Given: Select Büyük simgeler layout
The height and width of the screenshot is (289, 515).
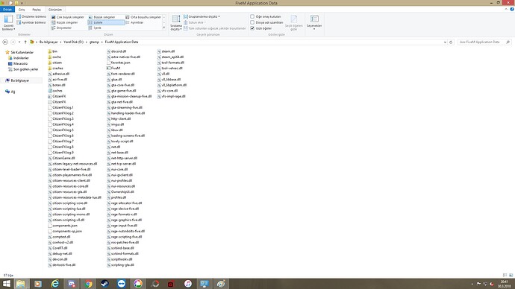Looking at the screenshot, I should (102, 17).
